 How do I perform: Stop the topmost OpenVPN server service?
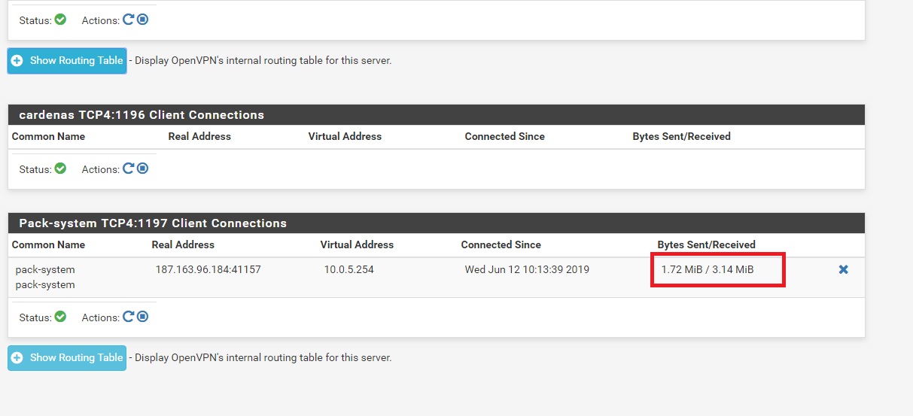tap(142, 20)
